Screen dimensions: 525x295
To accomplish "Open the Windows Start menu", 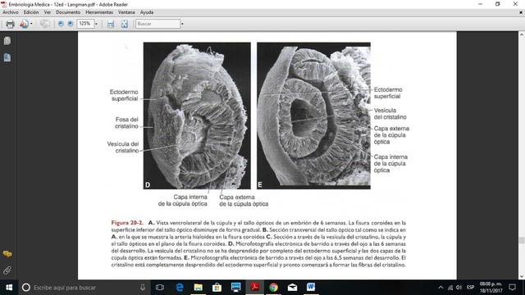I will tap(9, 288).
